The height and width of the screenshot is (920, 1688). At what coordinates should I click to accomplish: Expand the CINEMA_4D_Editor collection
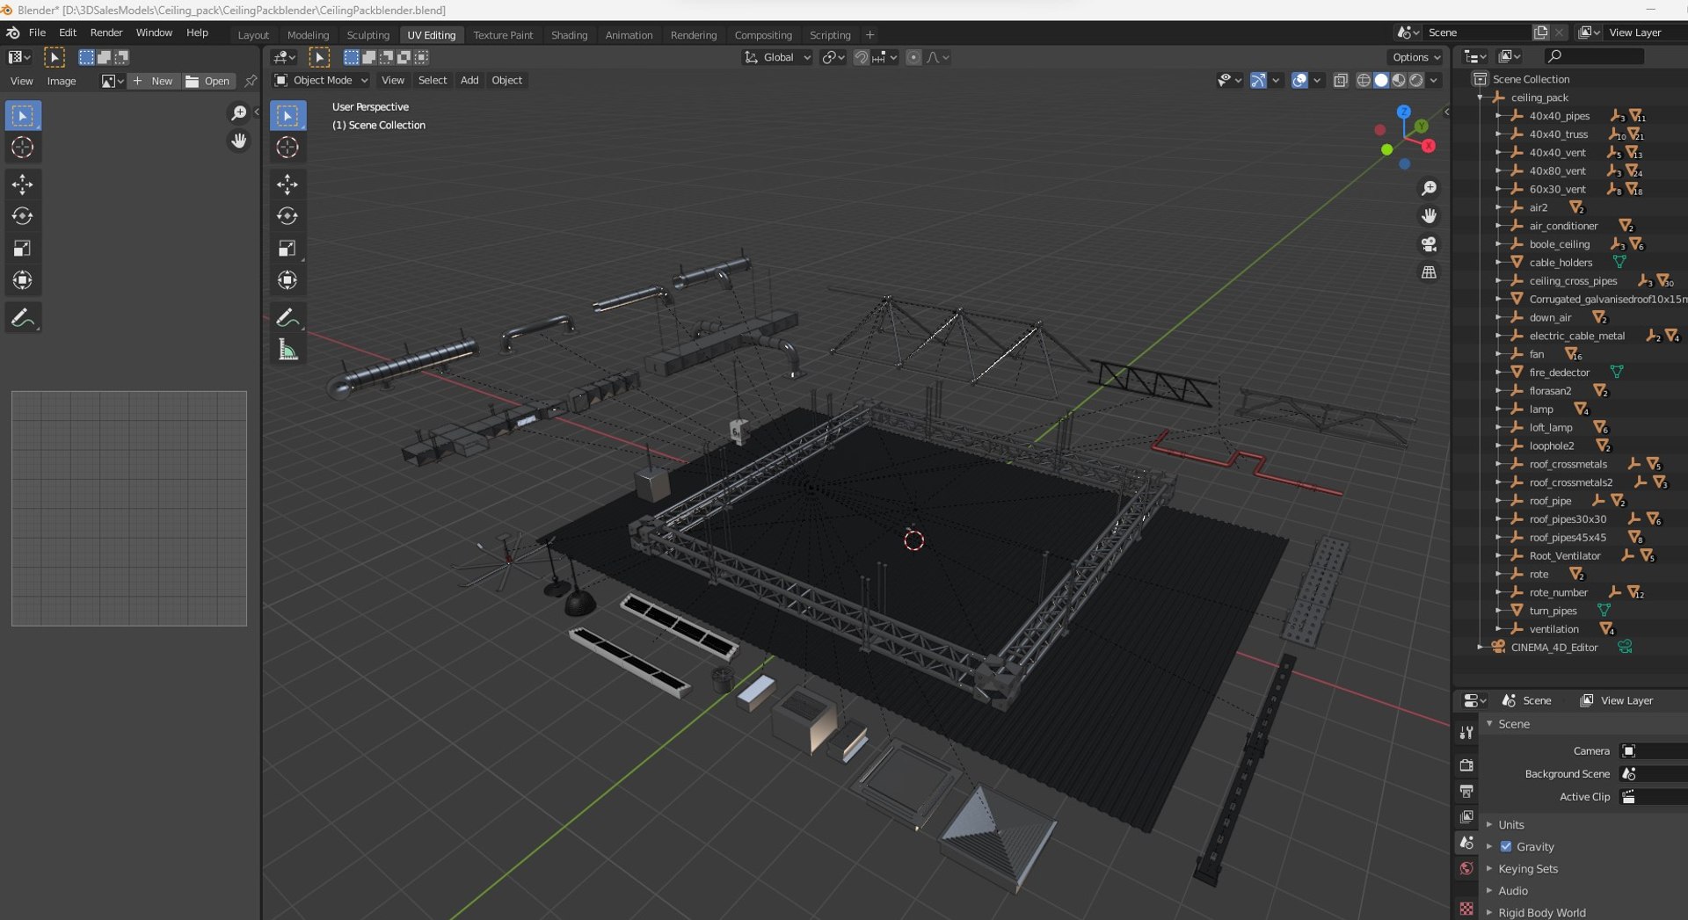(x=1481, y=648)
